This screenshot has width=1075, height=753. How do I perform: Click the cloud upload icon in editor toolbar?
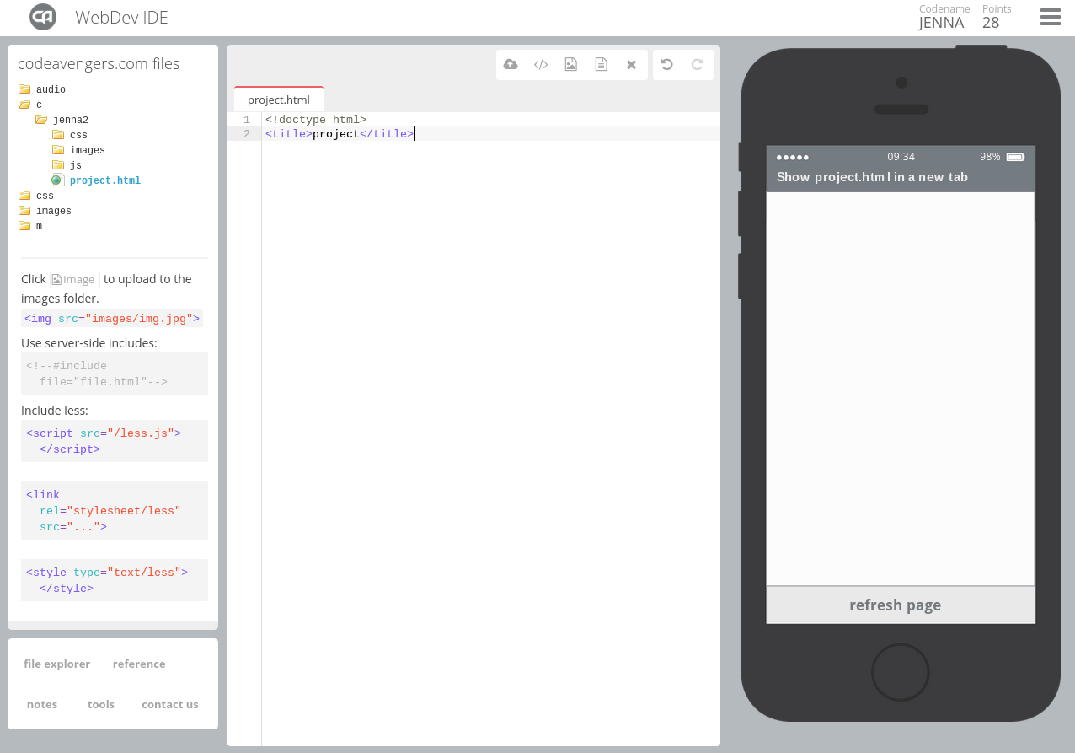coord(511,64)
